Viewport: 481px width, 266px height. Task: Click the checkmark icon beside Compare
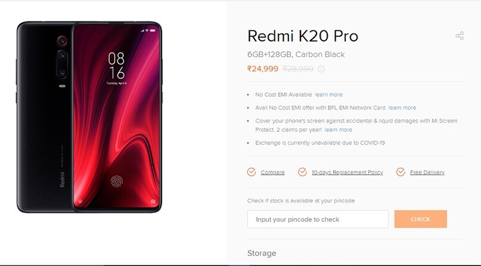pyautogui.click(x=252, y=172)
